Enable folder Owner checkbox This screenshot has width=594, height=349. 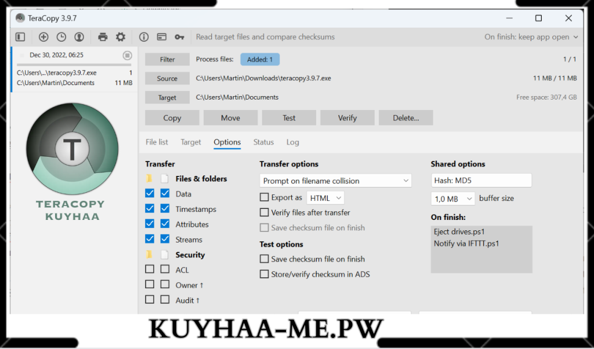coord(150,284)
